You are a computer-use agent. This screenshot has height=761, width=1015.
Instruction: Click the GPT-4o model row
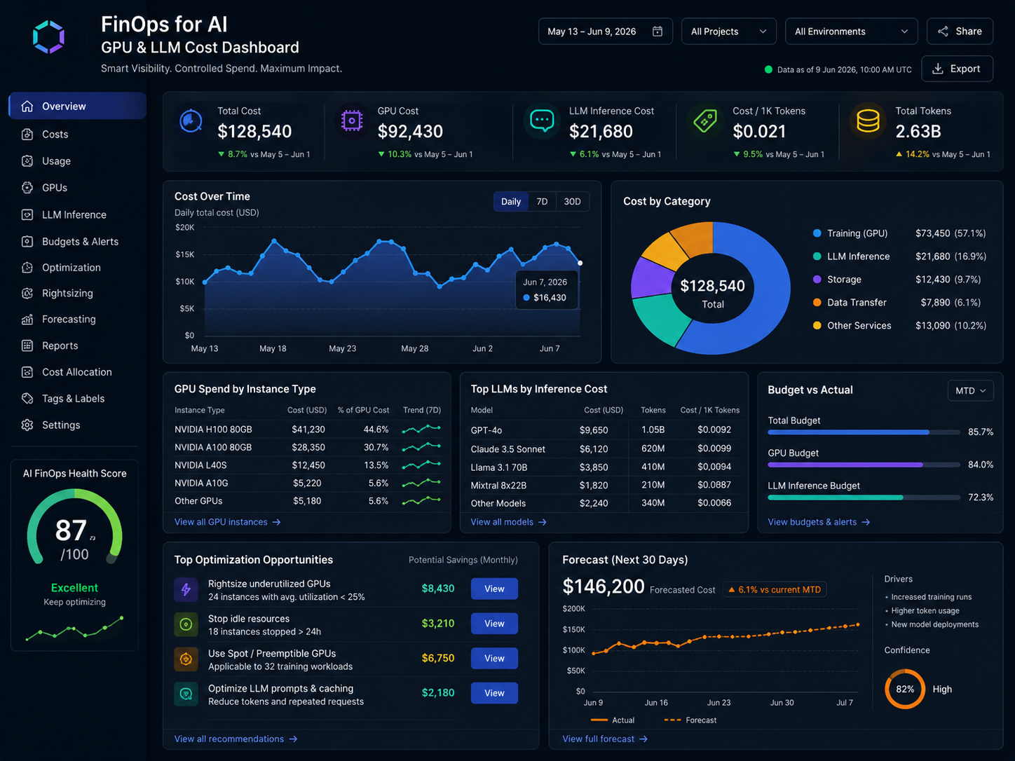(x=604, y=430)
